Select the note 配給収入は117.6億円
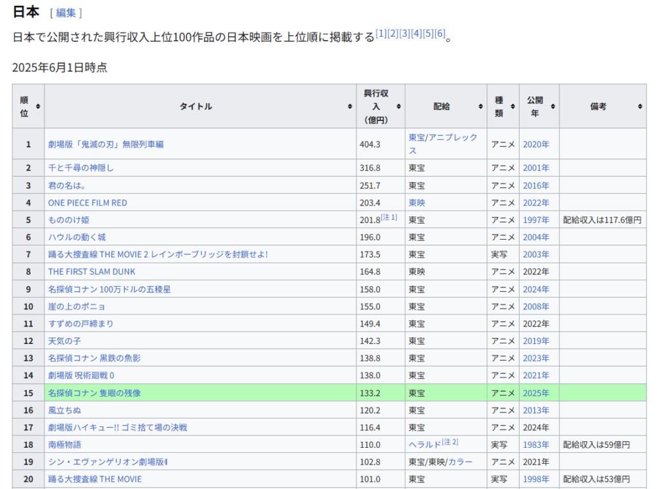Image resolution: width=660 pixels, height=489 pixels. [x=603, y=220]
